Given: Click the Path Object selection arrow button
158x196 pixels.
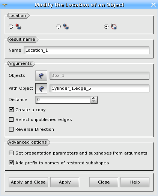Looking at the screenshot, I should pyautogui.click(x=41, y=89).
